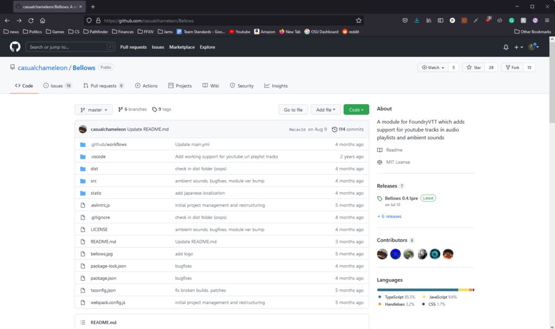Click the GitHub logo home icon
Screen dimensions: 555x329
click(x=15, y=47)
